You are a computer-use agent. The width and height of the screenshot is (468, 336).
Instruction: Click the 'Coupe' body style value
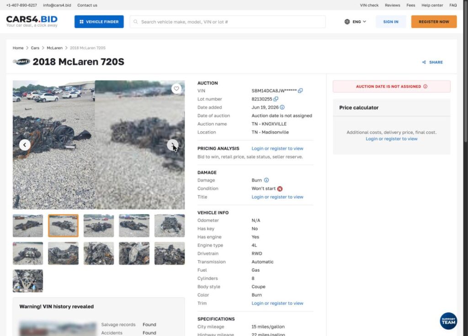[259, 287]
